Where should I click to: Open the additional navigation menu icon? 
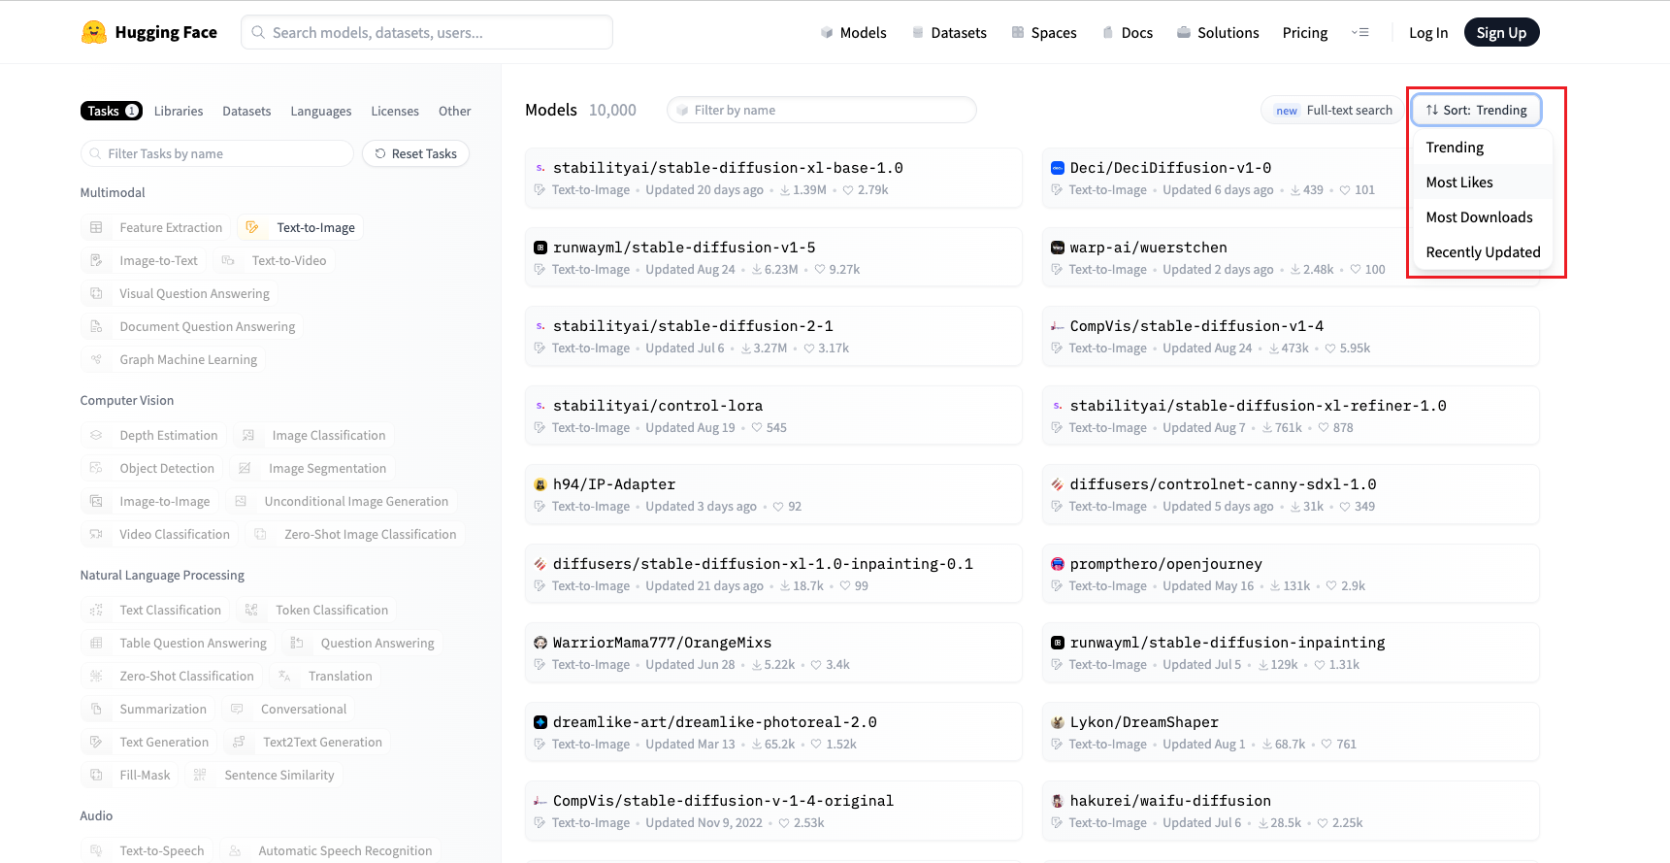(x=1360, y=32)
